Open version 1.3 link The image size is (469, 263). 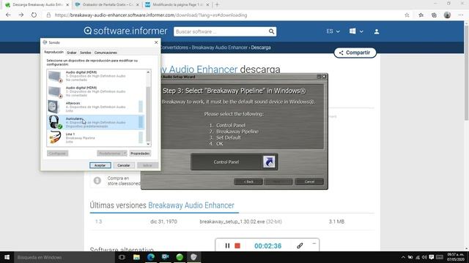click(98, 221)
